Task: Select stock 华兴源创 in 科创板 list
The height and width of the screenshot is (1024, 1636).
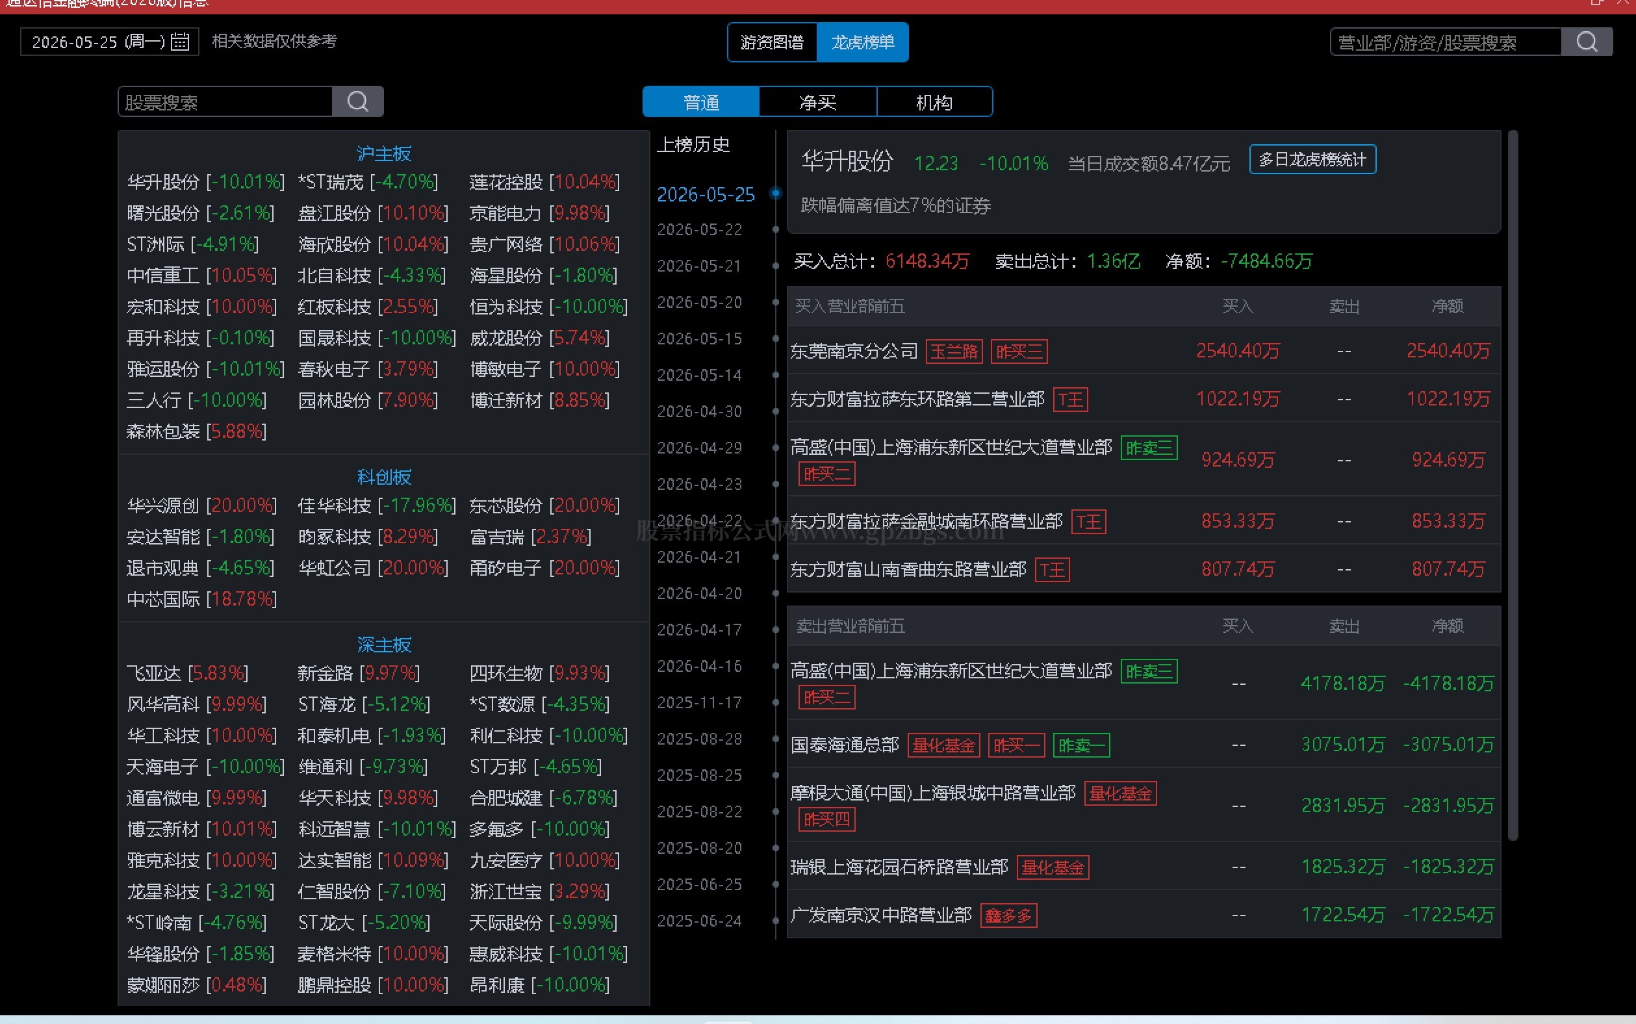Action: 202,506
